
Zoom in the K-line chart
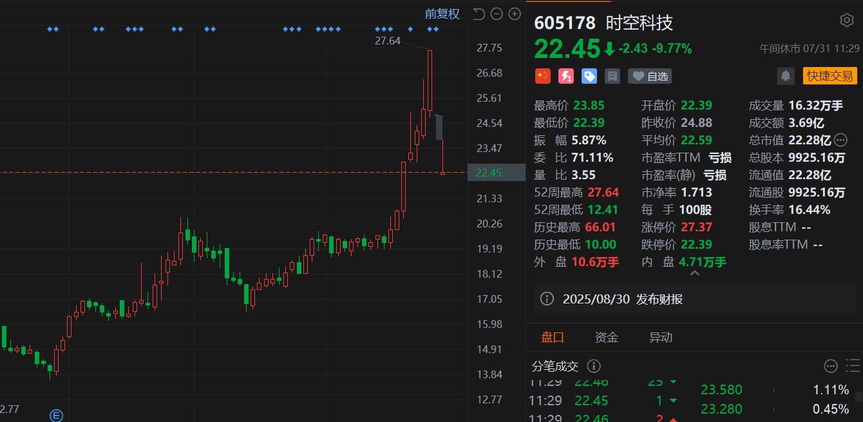click(515, 14)
